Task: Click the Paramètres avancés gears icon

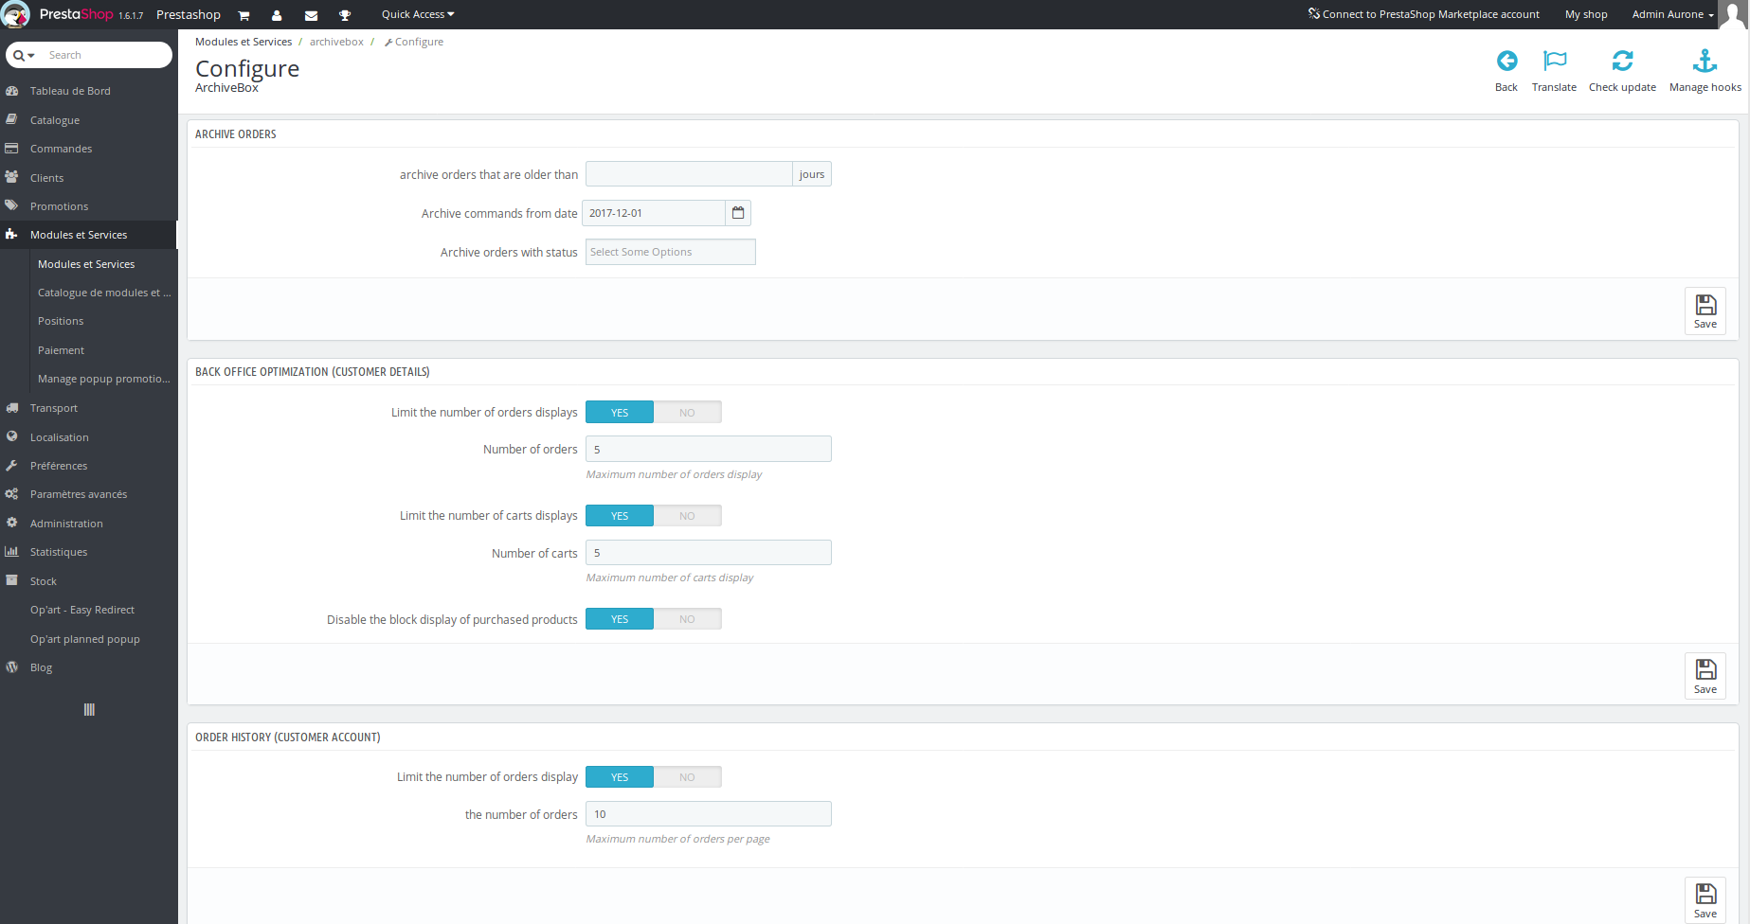Action: coord(12,494)
